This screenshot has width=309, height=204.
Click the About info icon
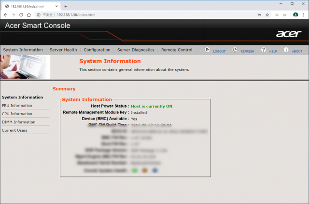click(x=286, y=50)
